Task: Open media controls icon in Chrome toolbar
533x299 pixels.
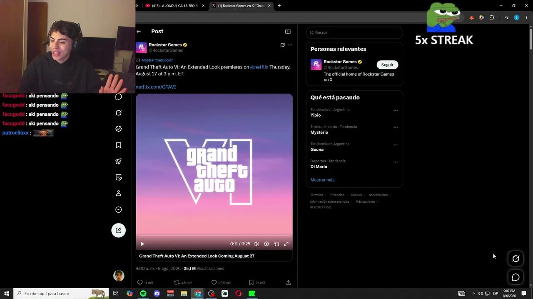Action: coord(506,17)
